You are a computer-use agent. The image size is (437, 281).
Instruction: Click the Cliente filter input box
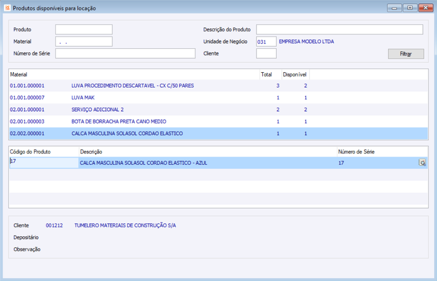[266, 54]
